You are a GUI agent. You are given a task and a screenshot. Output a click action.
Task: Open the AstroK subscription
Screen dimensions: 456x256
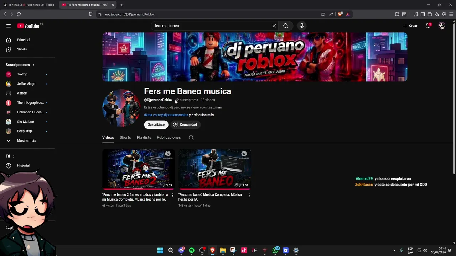[22, 93]
